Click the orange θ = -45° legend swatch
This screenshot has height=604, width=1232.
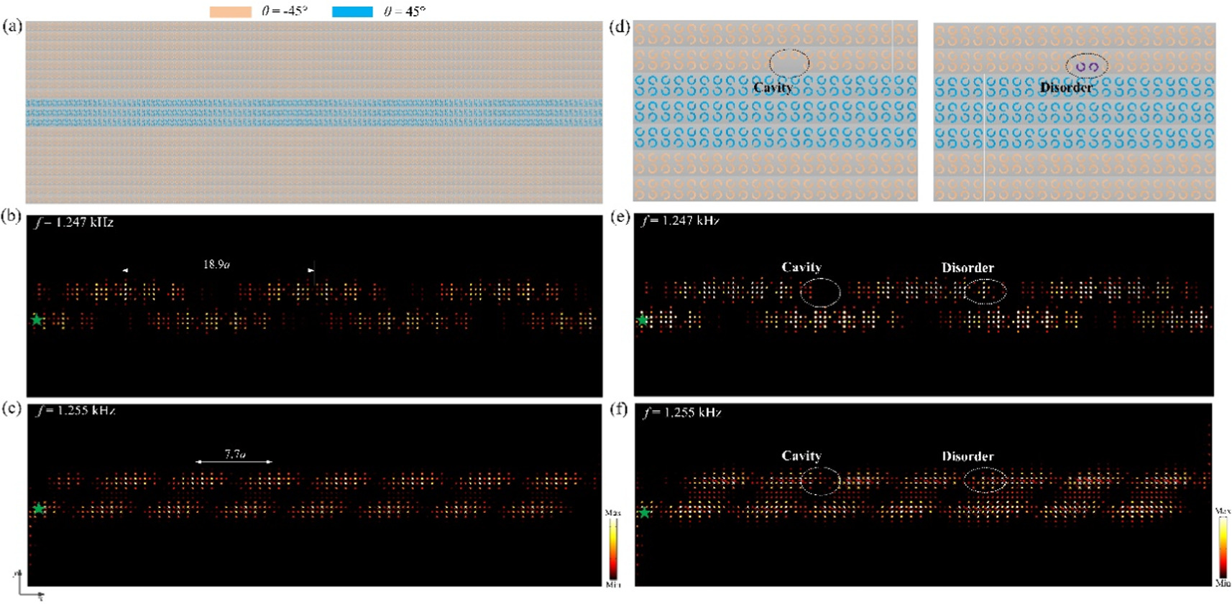[231, 11]
